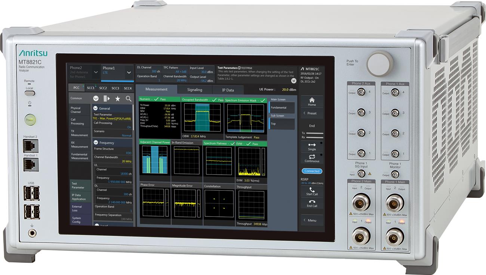The image size is (486, 275).
Task: Toggle the Connected status indicator
Action: [x=312, y=171]
